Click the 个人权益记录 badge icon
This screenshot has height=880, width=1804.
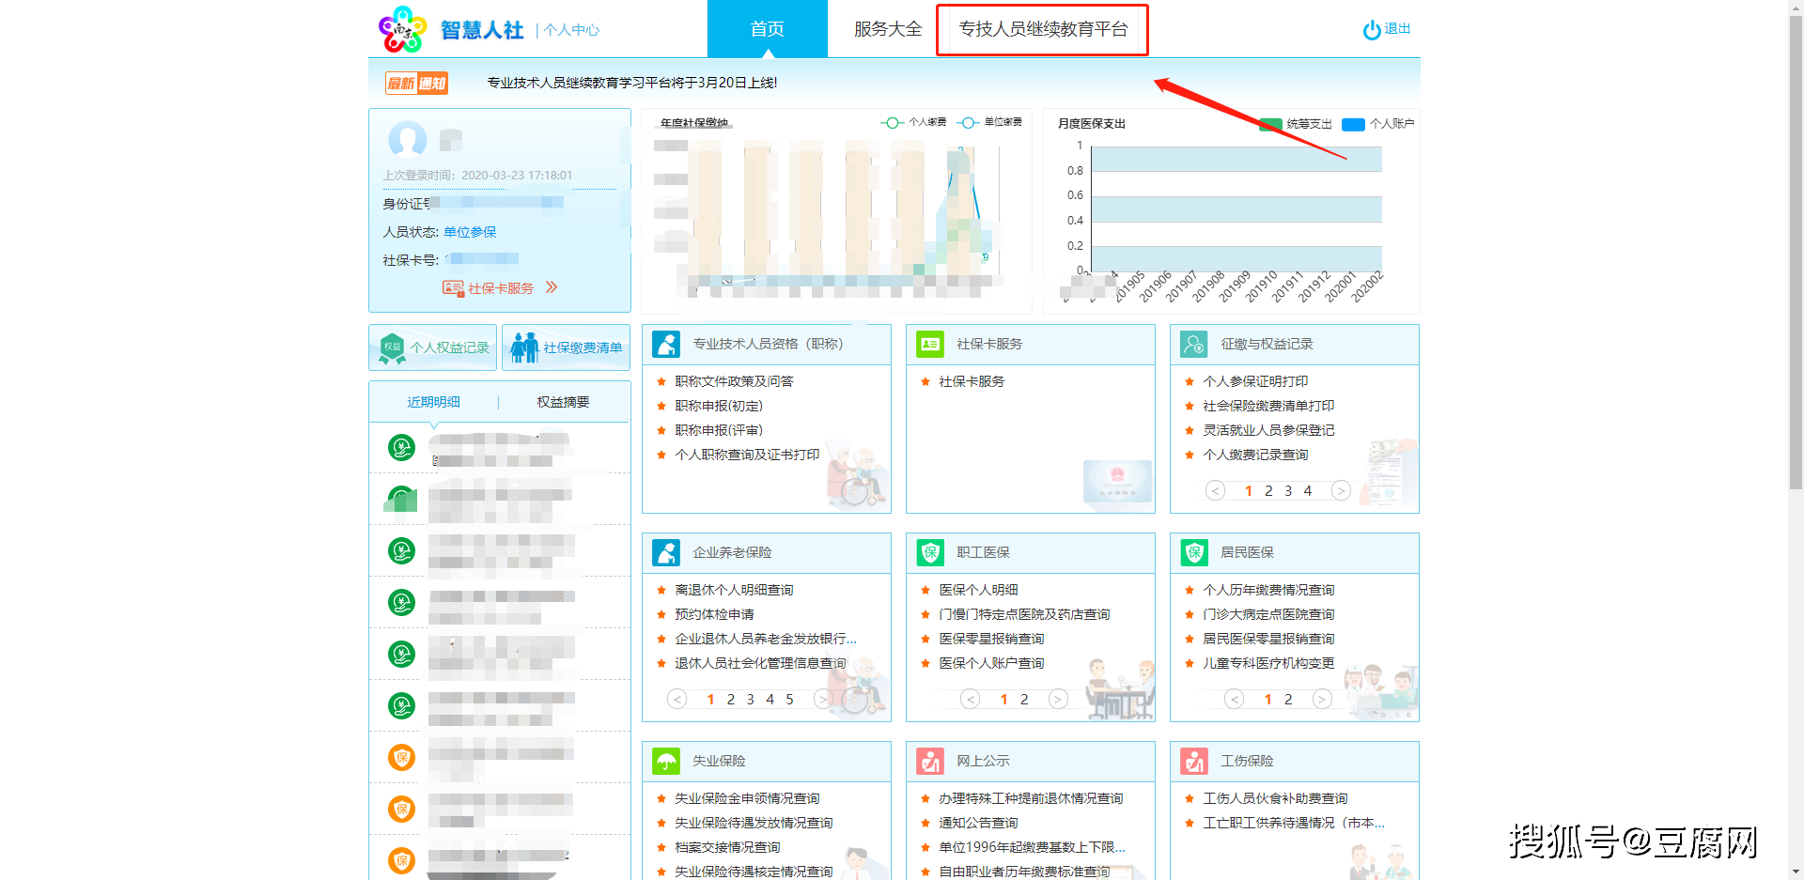point(392,347)
